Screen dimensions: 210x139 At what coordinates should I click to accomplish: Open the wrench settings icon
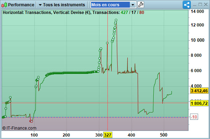click(x=141, y=5)
